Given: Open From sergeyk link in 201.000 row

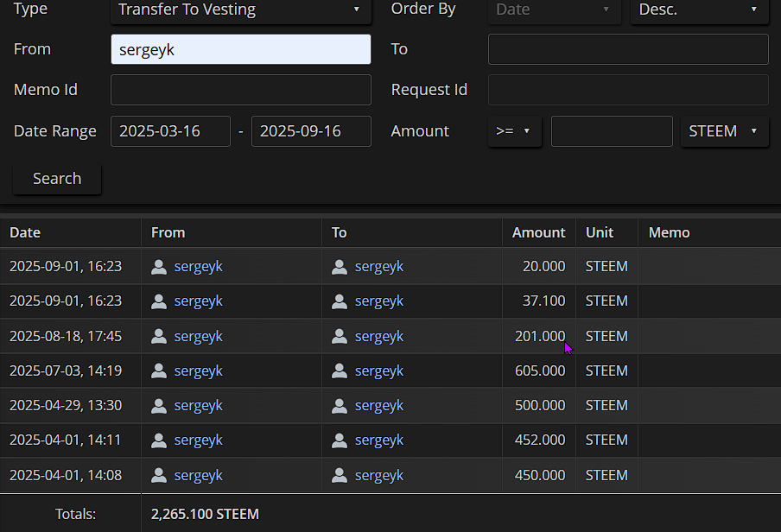Looking at the screenshot, I should click(x=198, y=337).
